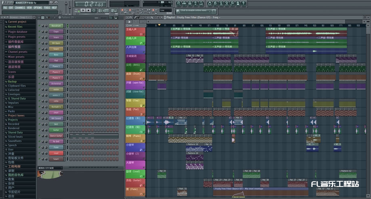Screen dimensions: 371x199
Task: Click the Sawer channel button
Action: 56,159
